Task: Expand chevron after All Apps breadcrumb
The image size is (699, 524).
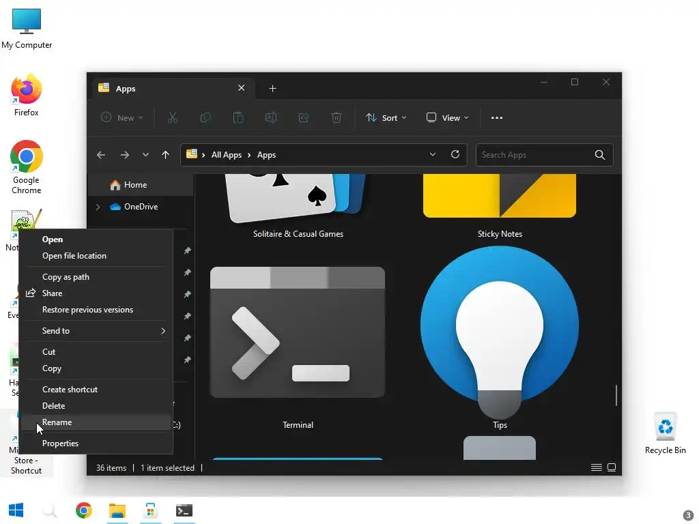Action: [248, 155]
